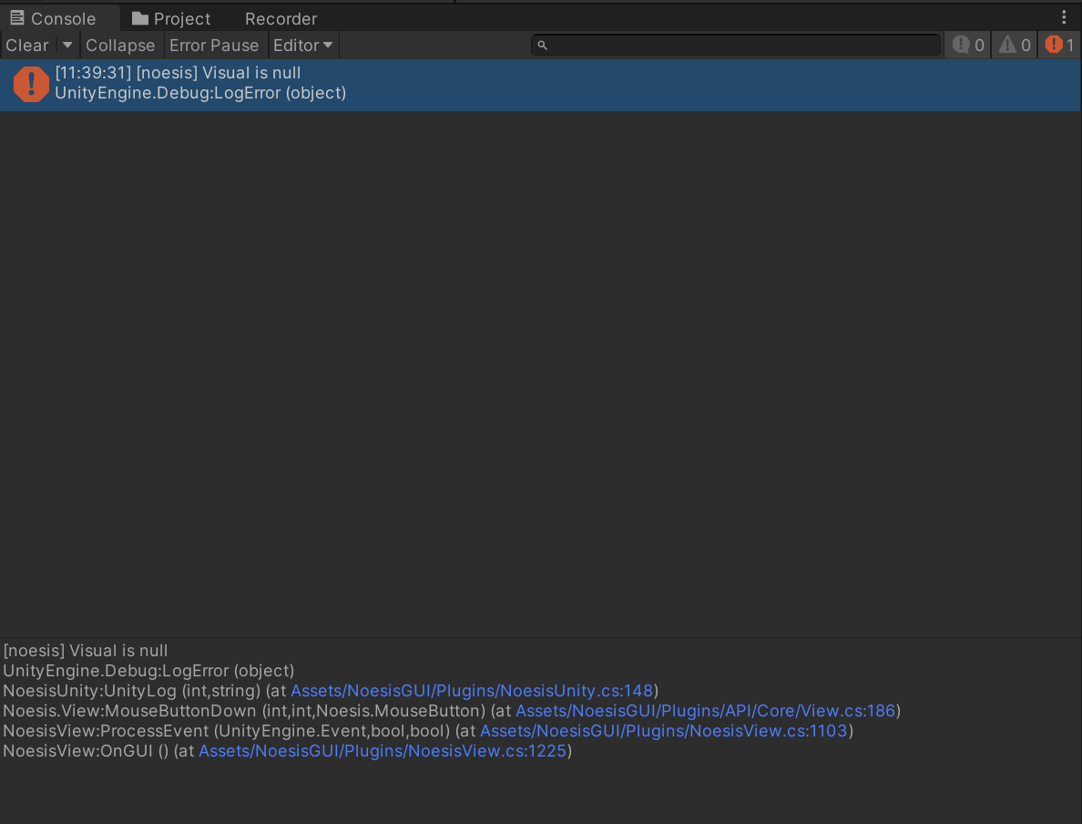Follow the NoesisView.cs:1103 link
The height and width of the screenshot is (824, 1082).
pyautogui.click(x=663, y=731)
